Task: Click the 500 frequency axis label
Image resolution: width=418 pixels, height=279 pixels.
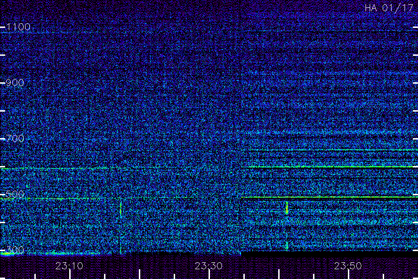Action: pos(15,194)
